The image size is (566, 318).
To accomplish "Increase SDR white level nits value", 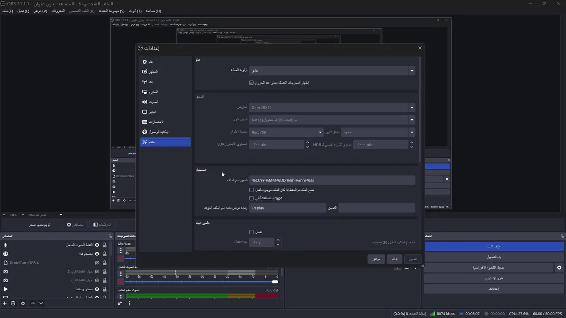I will pyautogui.click(x=307, y=142).
